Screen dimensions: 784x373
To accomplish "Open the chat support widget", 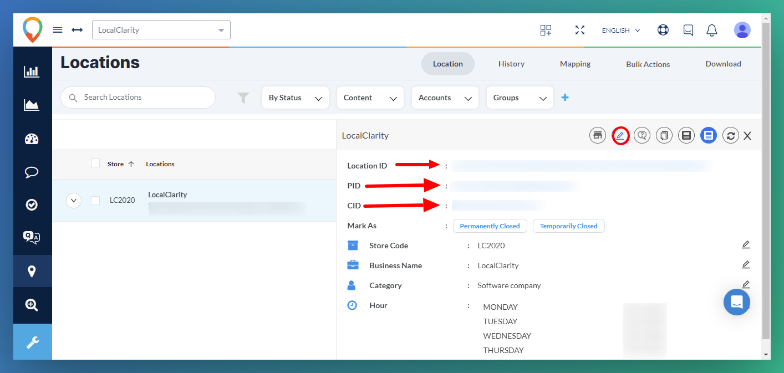I will (x=737, y=302).
